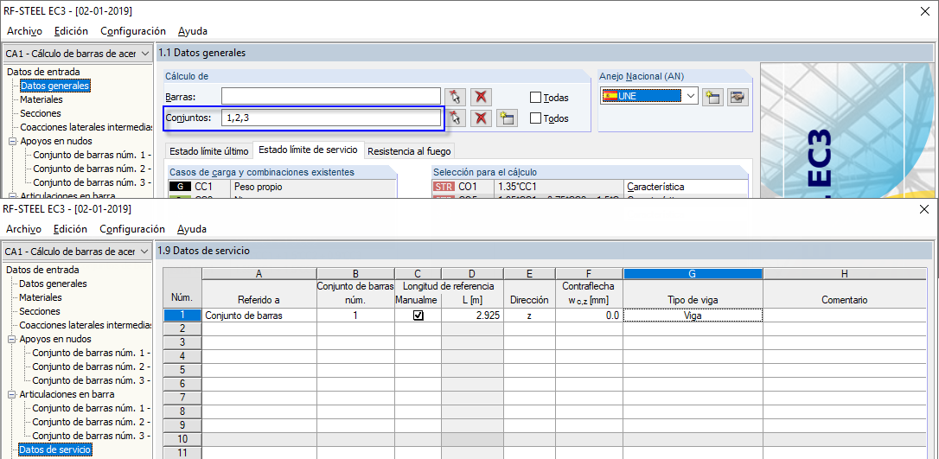Open Archivo menu in Datos generales window
The image size is (939, 459).
(24, 30)
